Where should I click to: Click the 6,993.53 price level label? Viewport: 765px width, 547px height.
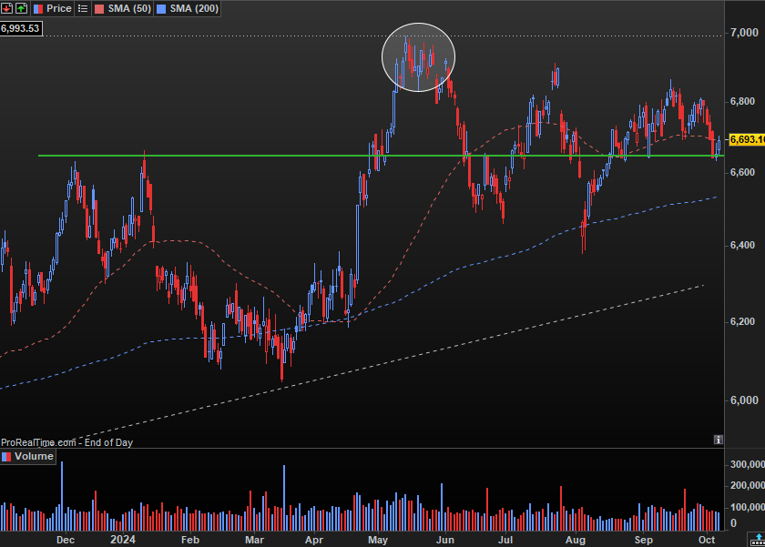(x=20, y=28)
